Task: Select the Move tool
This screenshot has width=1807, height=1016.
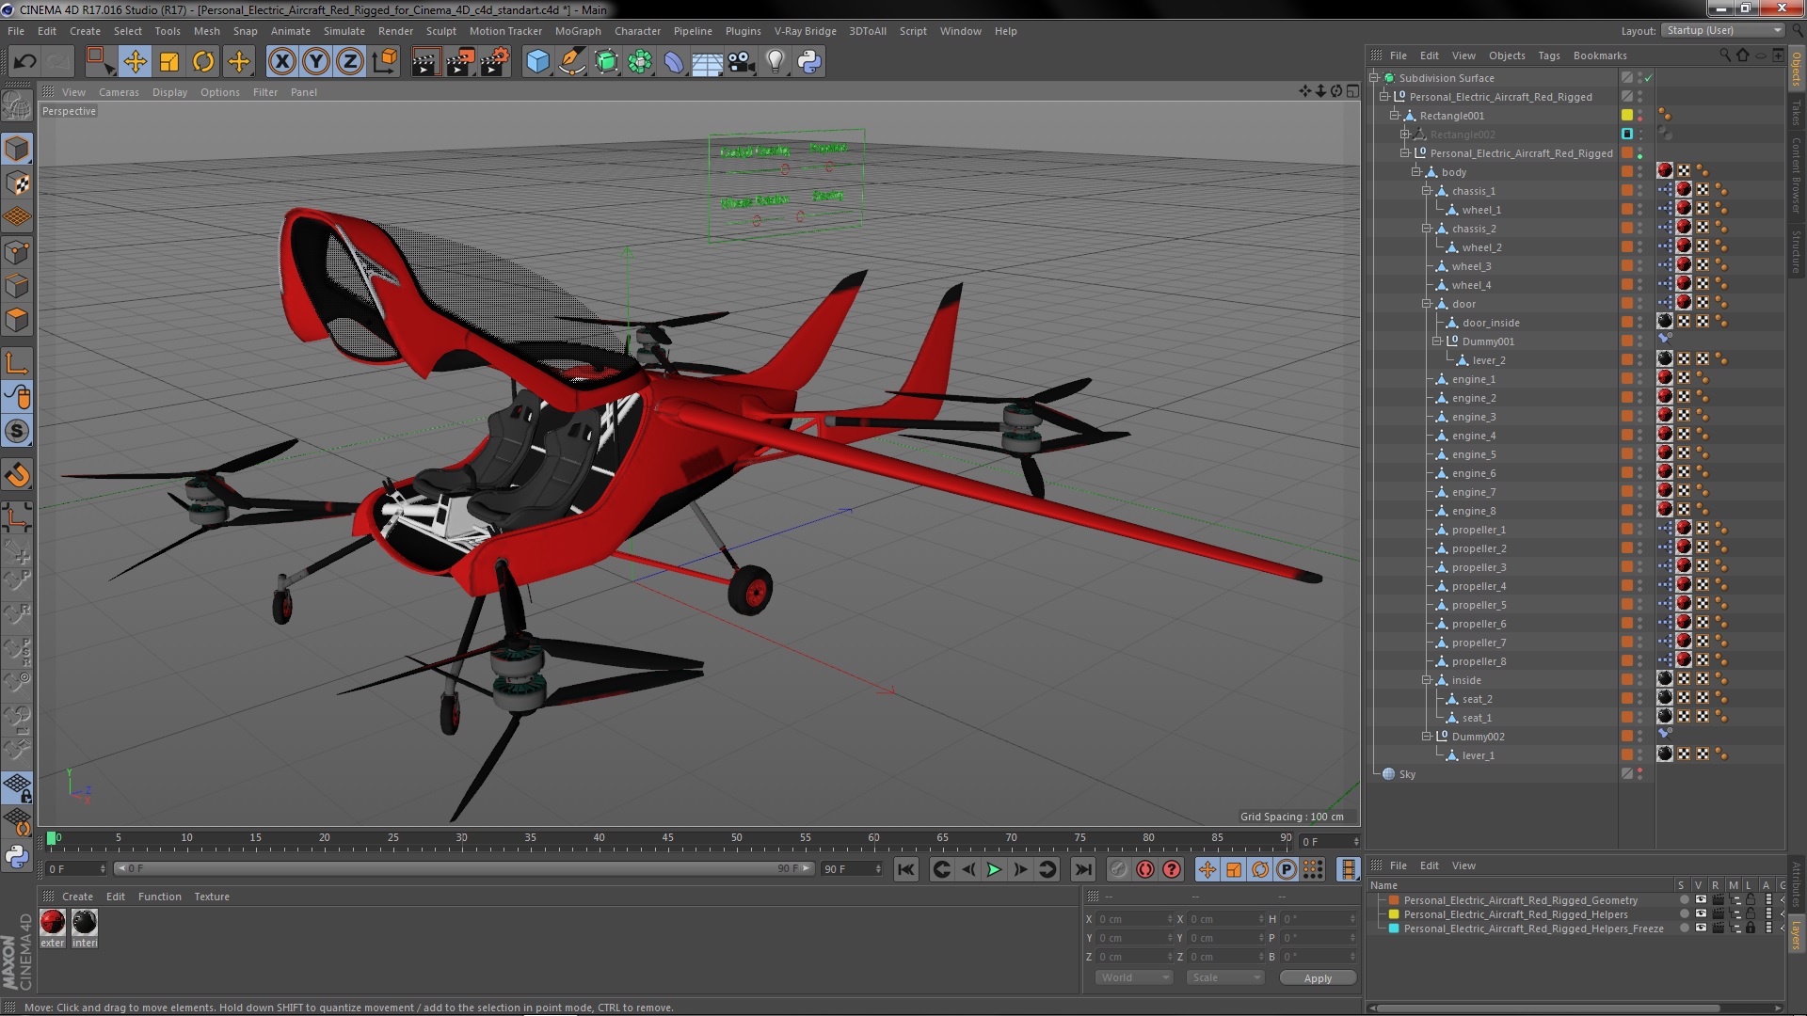Action: coord(135,62)
